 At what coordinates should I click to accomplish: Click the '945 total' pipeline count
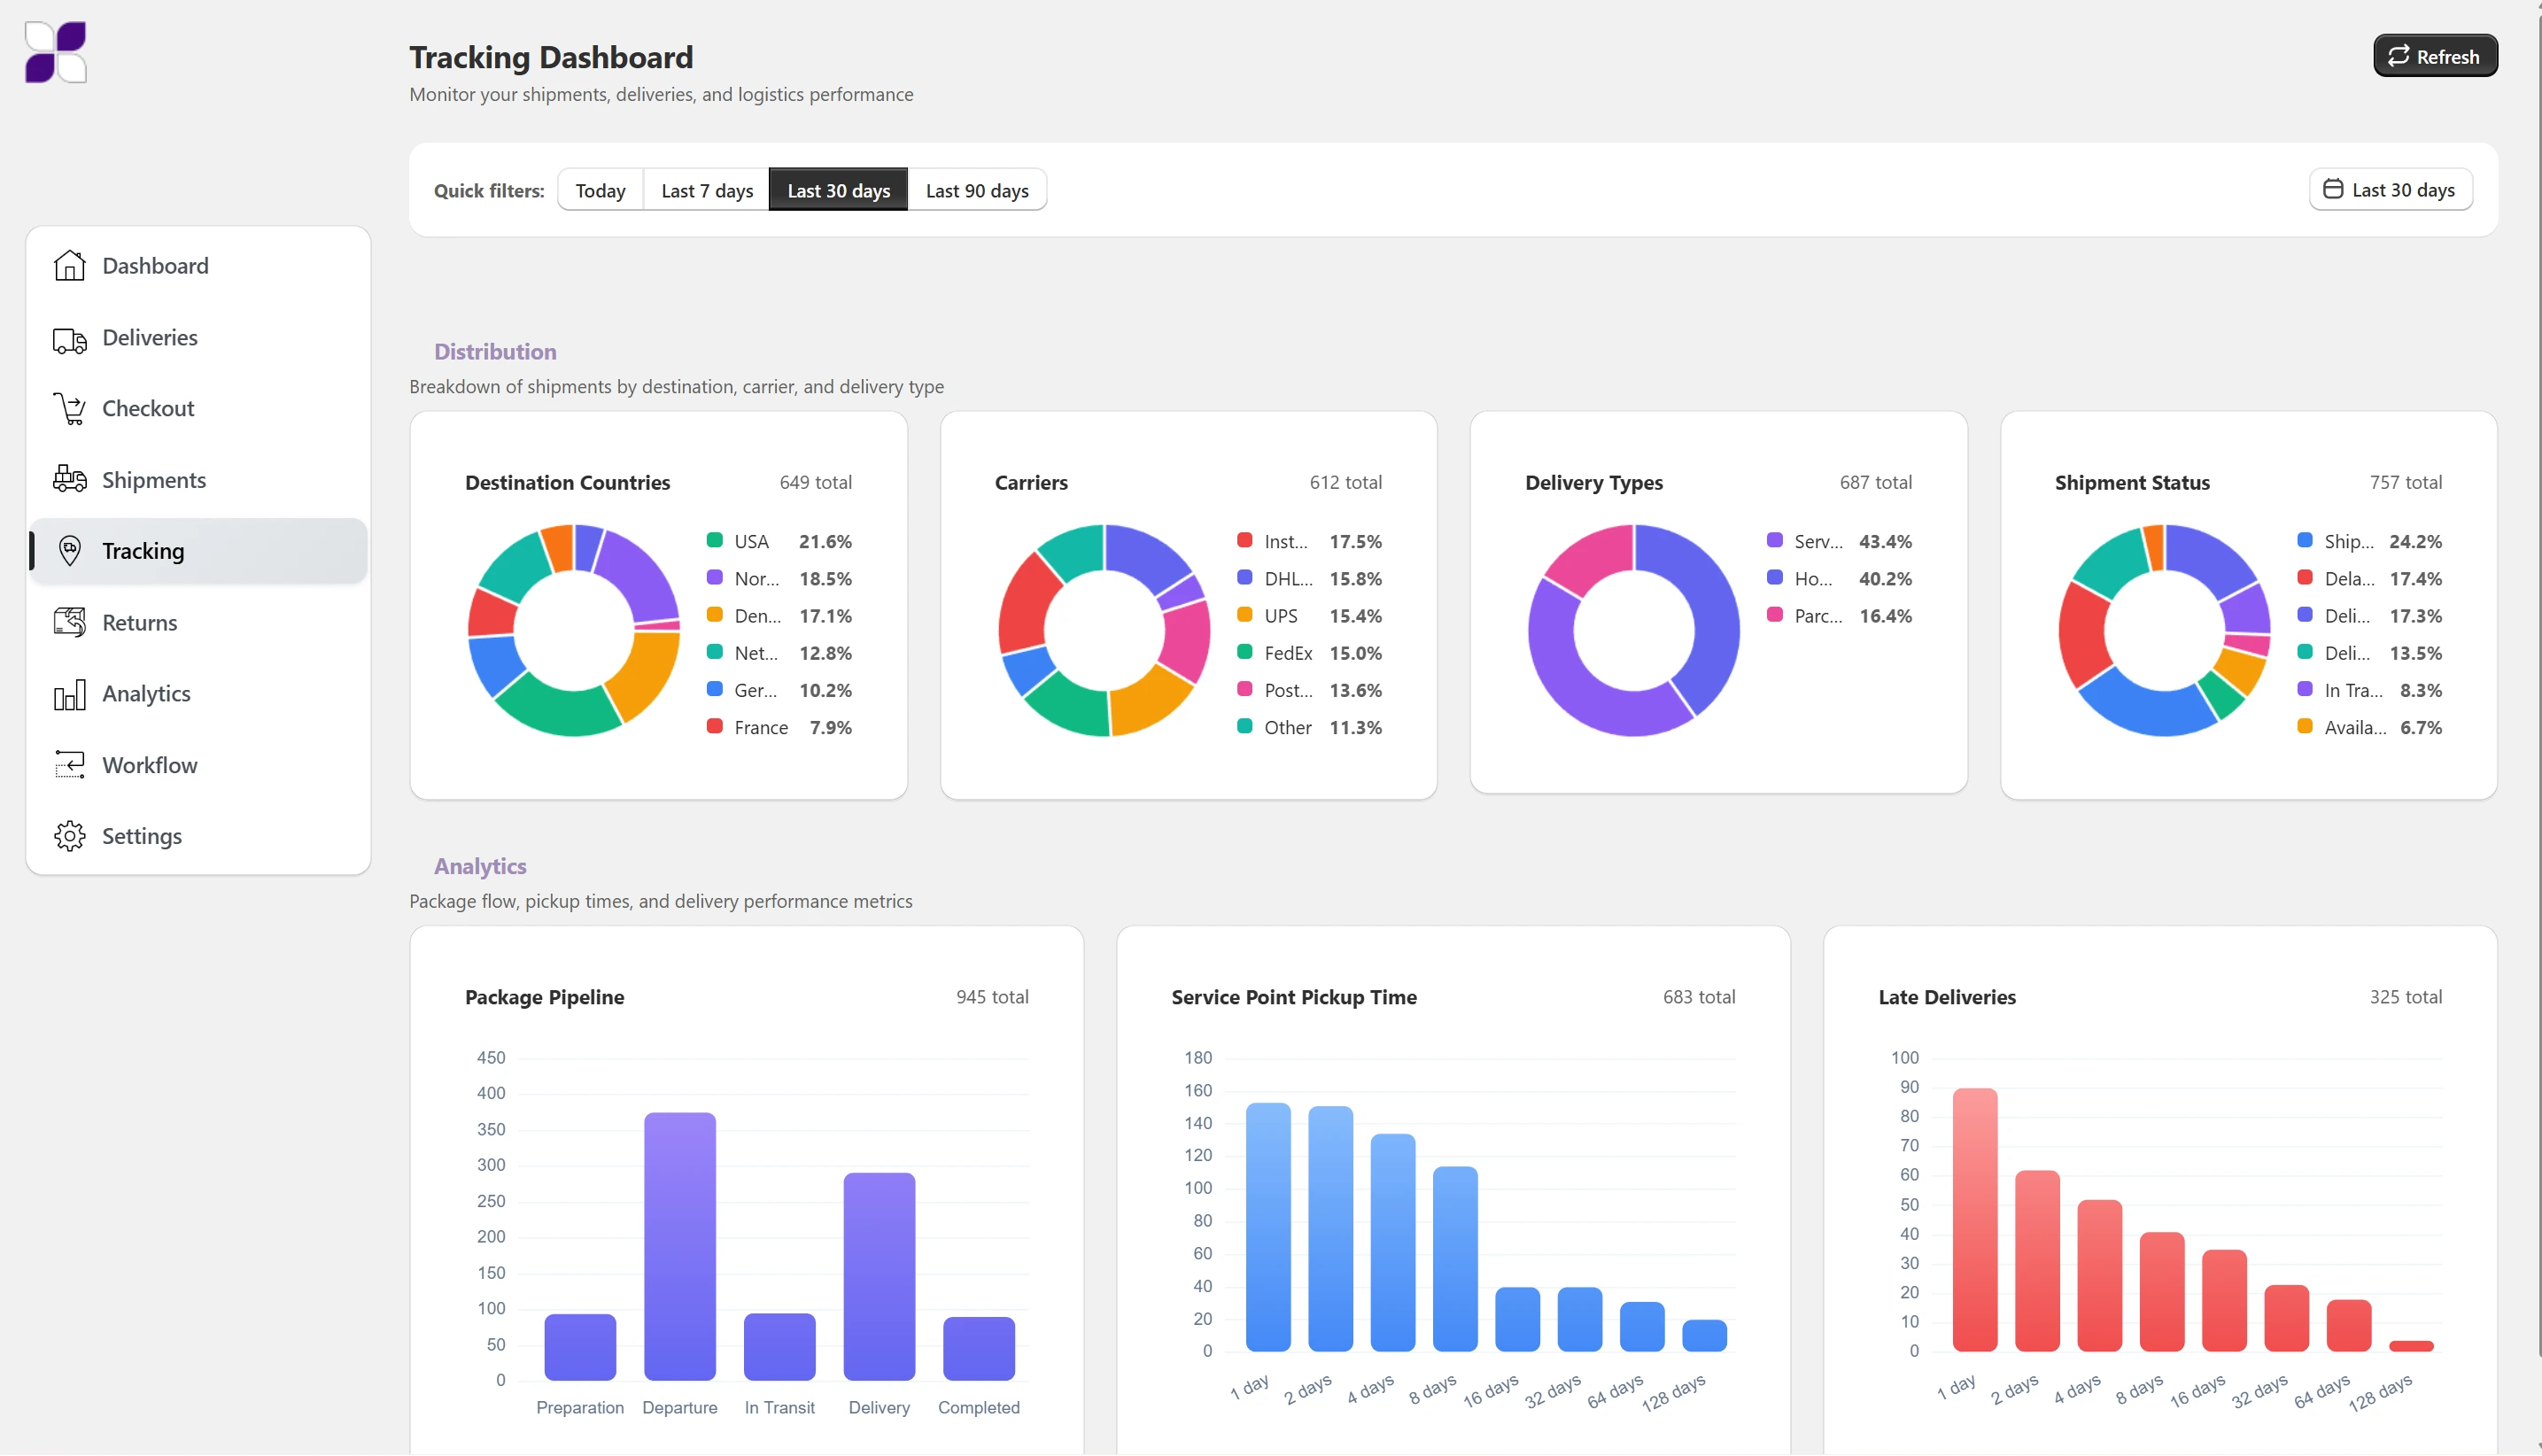tap(992, 997)
